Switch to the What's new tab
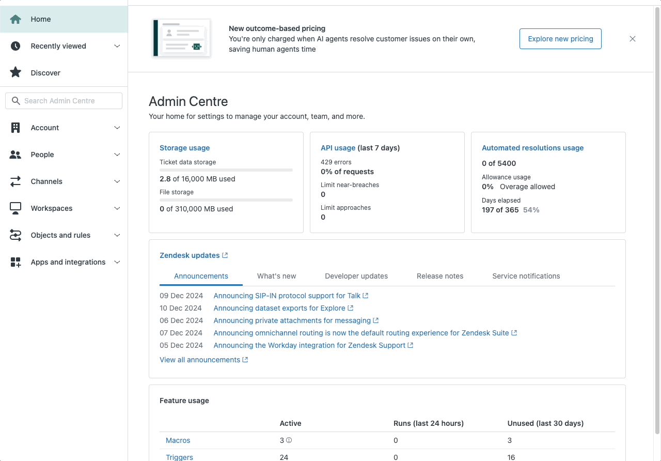The width and height of the screenshot is (661, 461). click(x=276, y=276)
